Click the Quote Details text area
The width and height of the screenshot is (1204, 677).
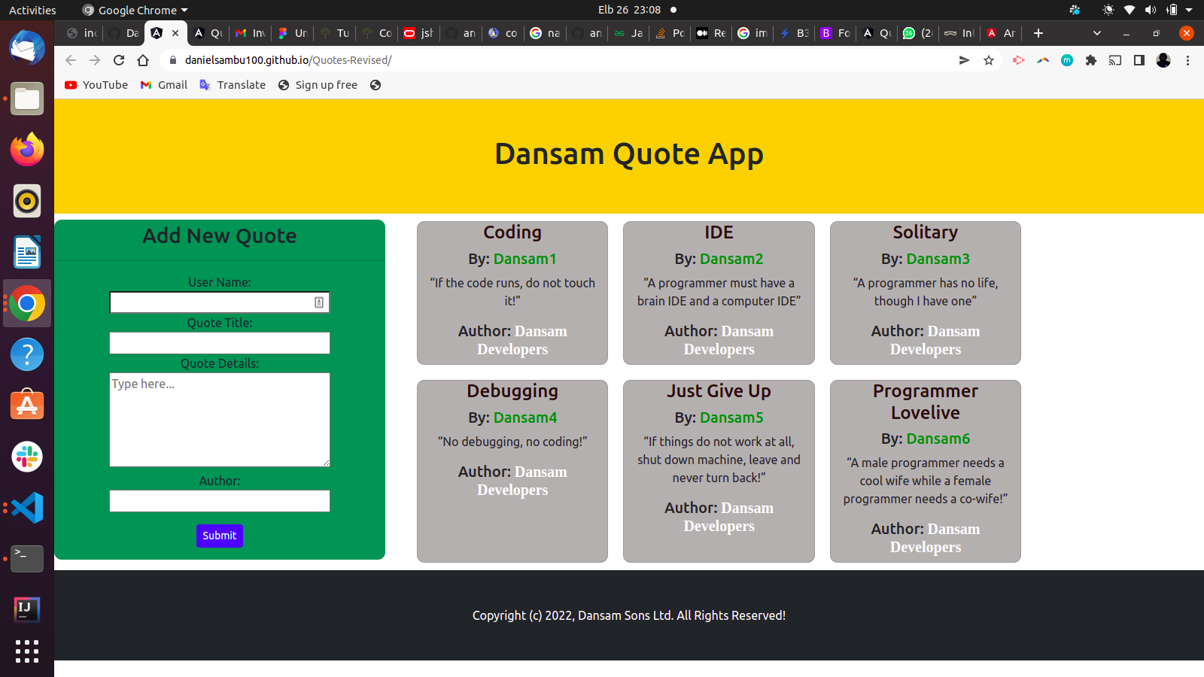click(x=219, y=420)
